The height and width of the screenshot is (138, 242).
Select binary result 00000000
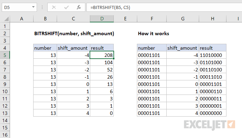(213, 113)
